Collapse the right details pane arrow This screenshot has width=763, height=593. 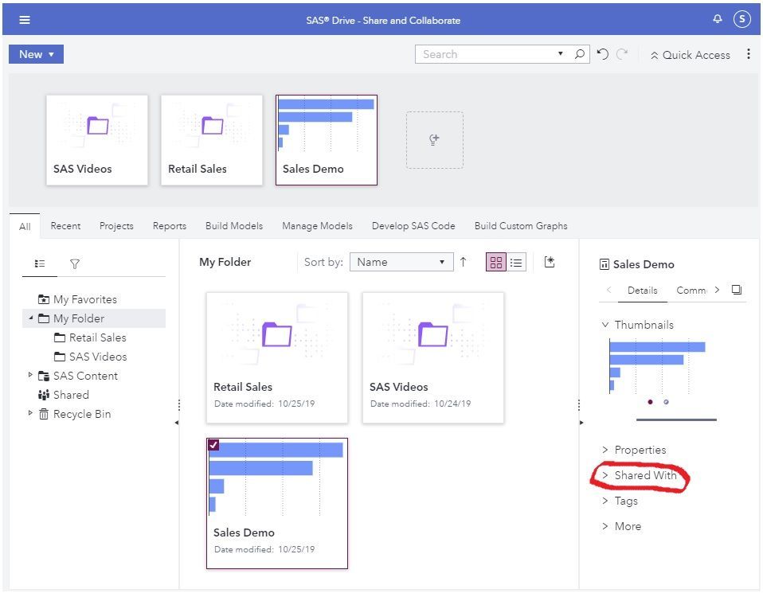581,422
